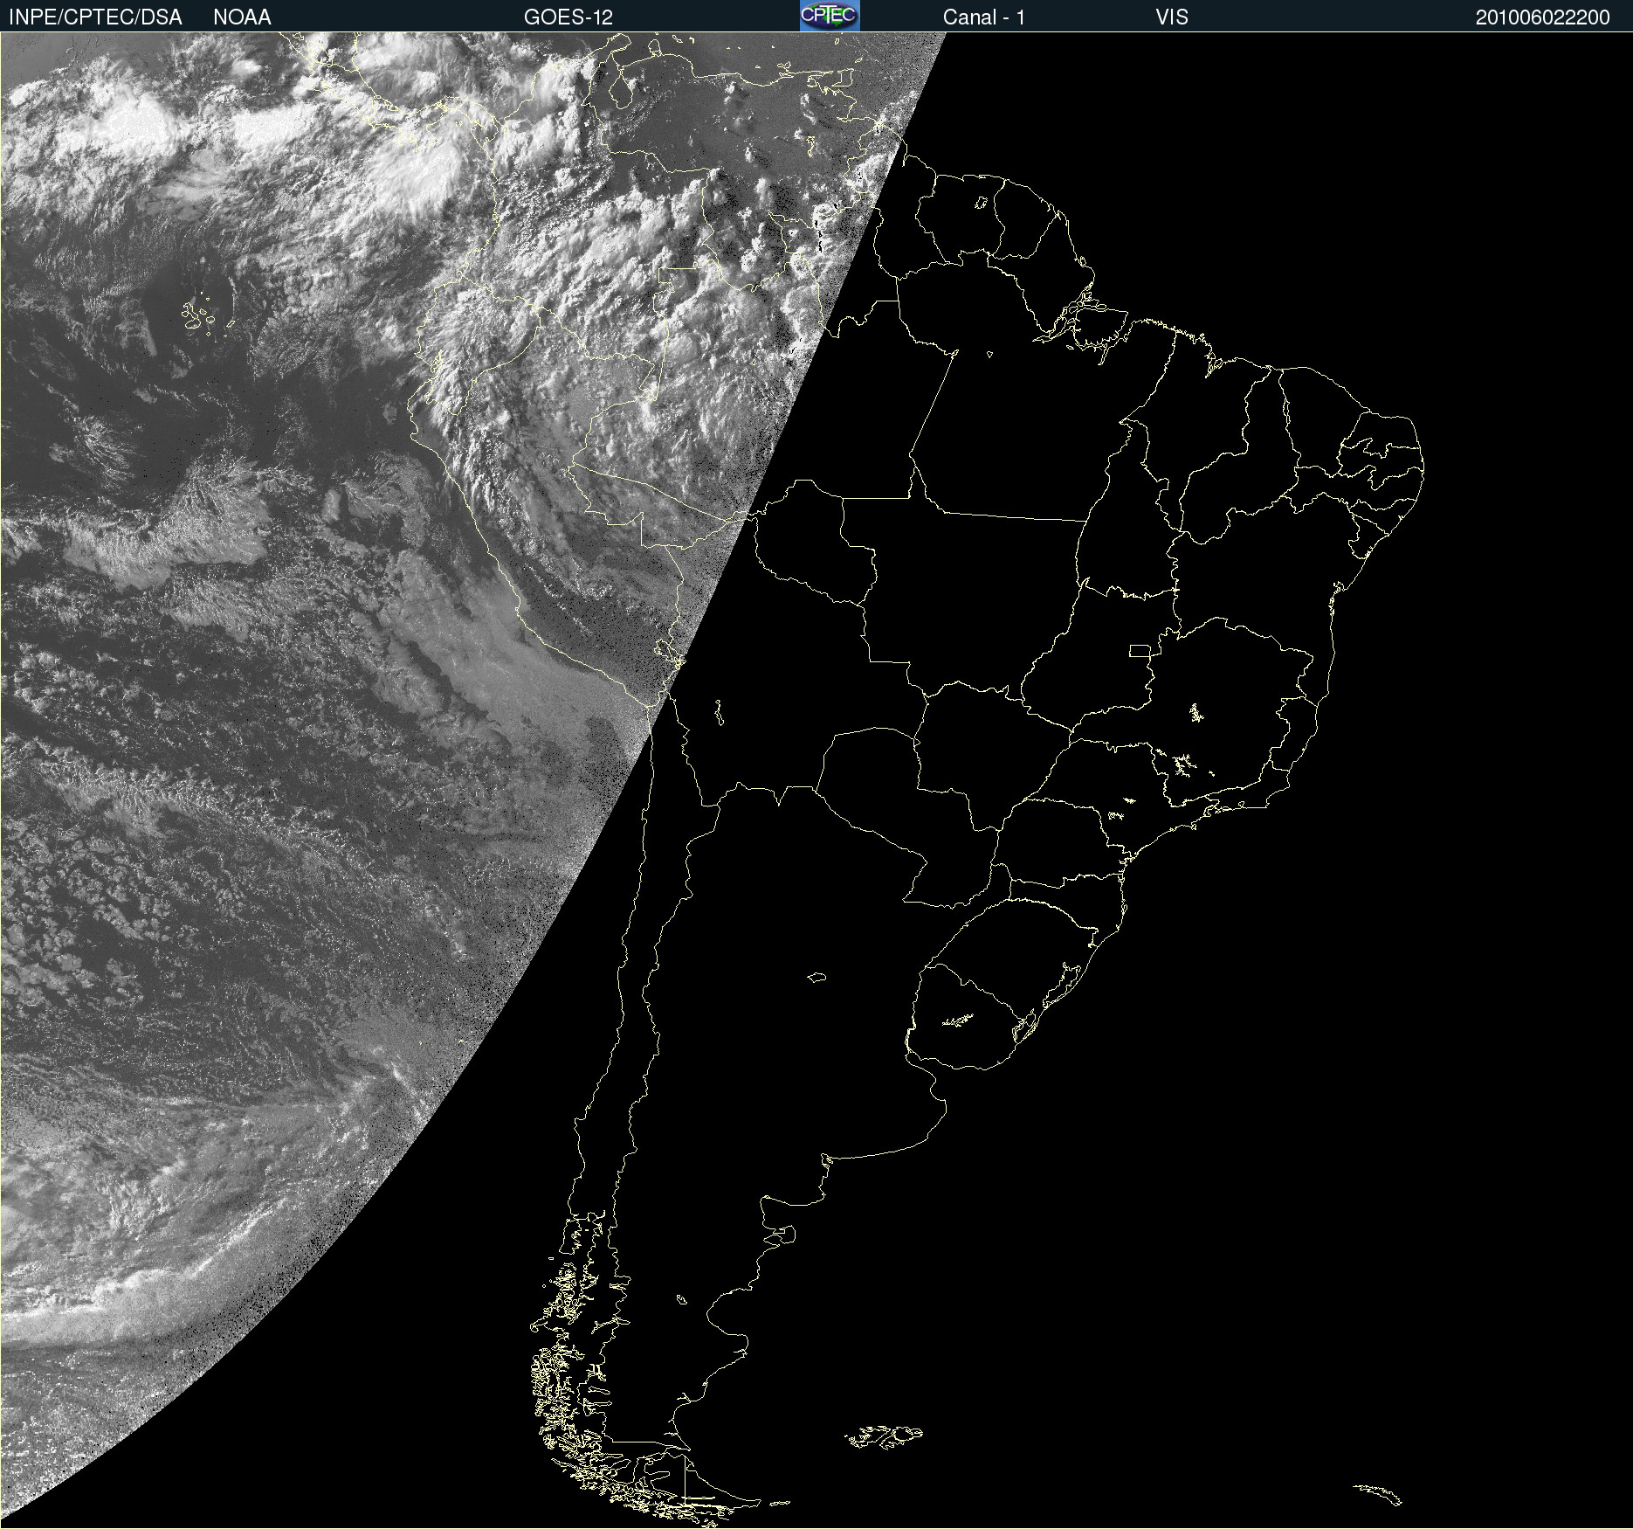Select the VIS channel label

[1172, 17]
